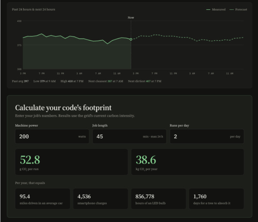Click the Machine power input showing 200
The image size is (258, 222).
(x=52, y=136)
